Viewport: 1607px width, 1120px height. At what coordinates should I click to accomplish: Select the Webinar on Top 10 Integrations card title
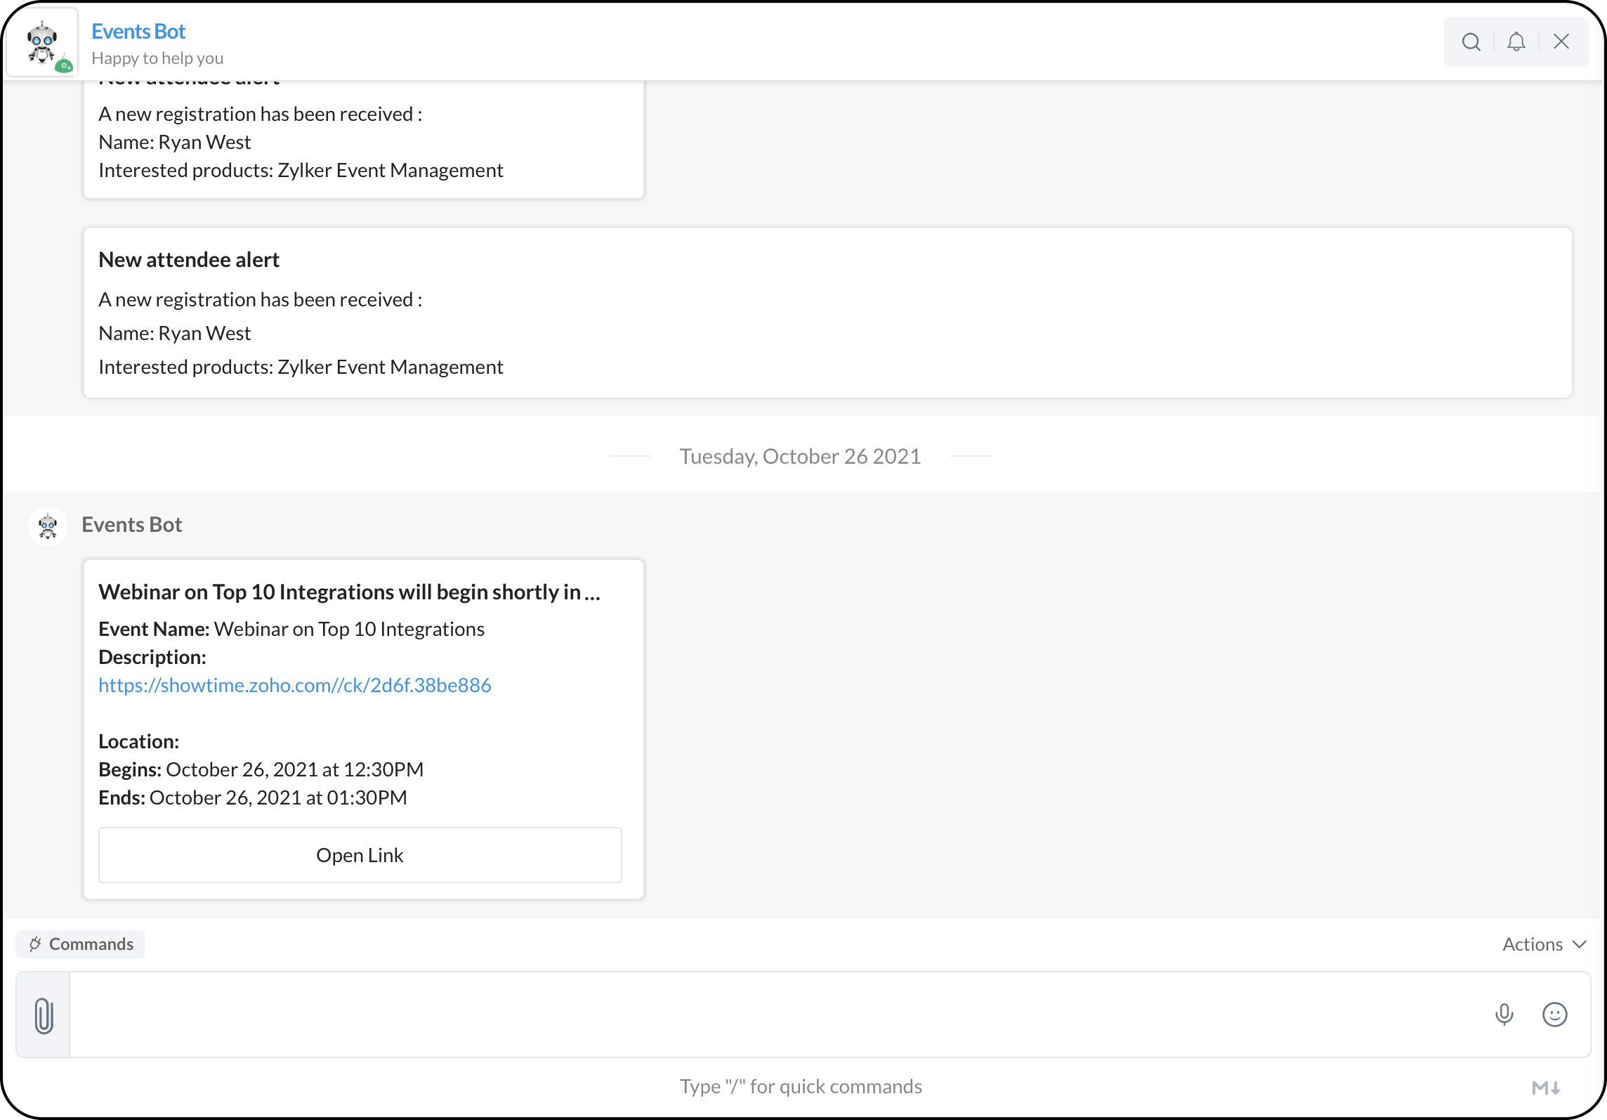tap(349, 592)
